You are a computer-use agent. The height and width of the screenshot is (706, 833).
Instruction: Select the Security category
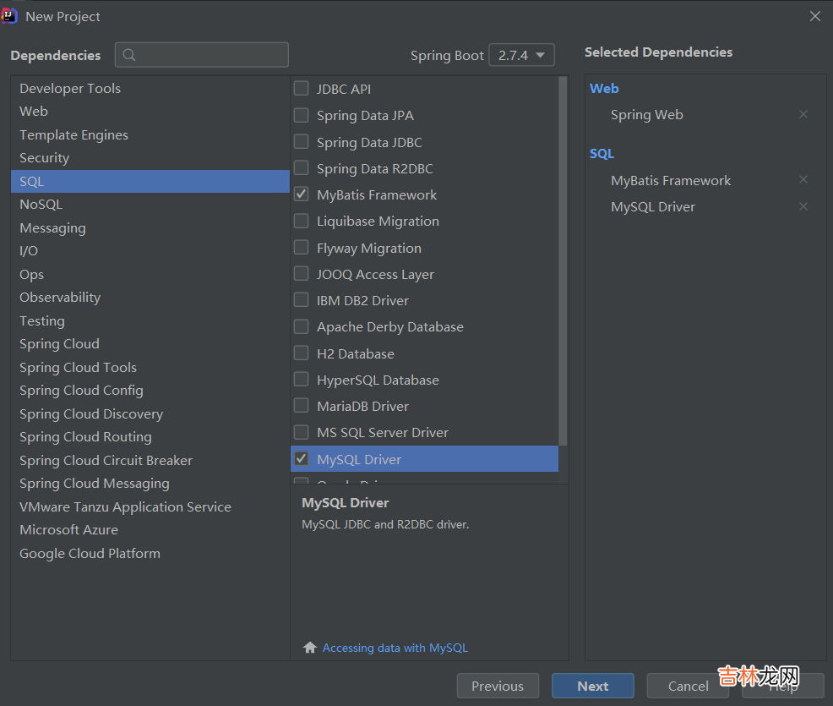(x=44, y=158)
